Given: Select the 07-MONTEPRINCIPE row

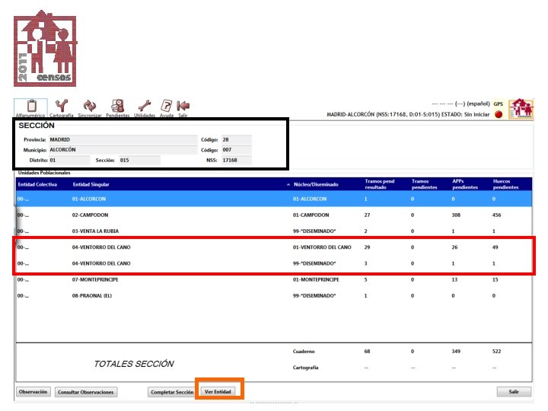Looking at the screenshot, I should [x=274, y=279].
